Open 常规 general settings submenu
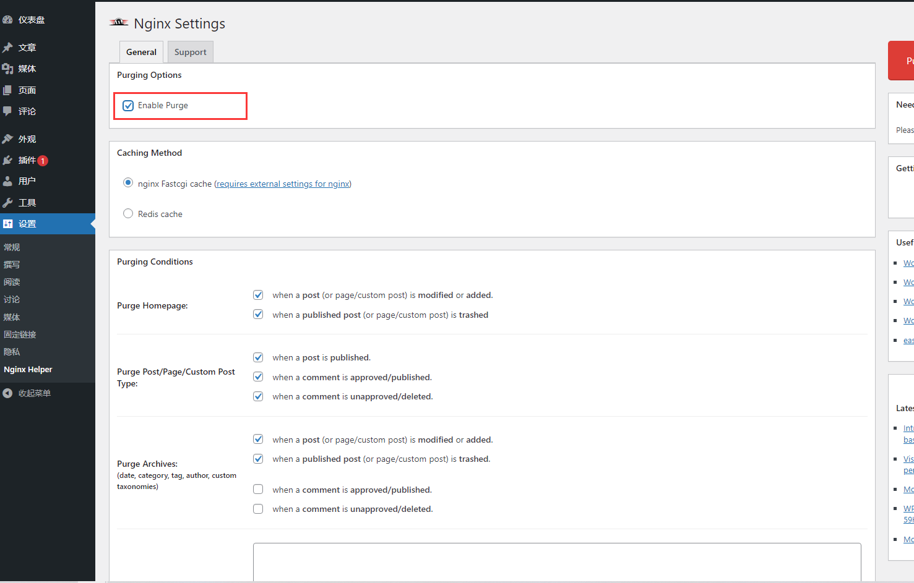The height and width of the screenshot is (583, 914). pos(12,247)
